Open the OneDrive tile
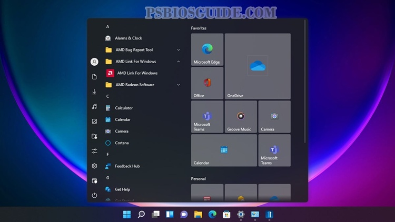The width and height of the screenshot is (395, 222). (258, 66)
